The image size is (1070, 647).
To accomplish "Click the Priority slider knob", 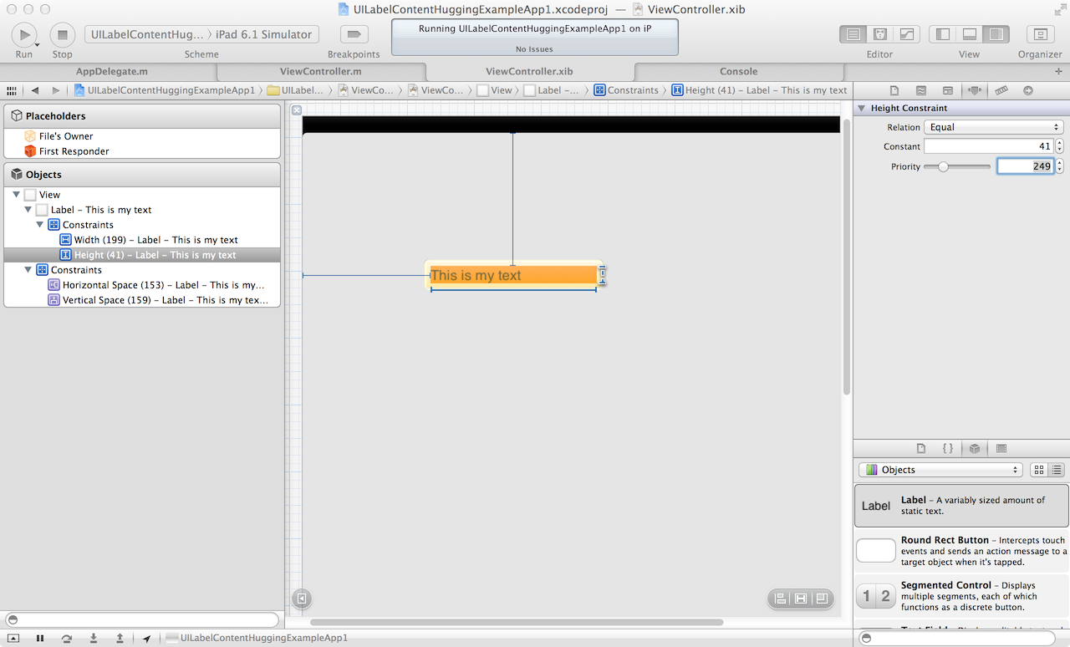I will (943, 166).
